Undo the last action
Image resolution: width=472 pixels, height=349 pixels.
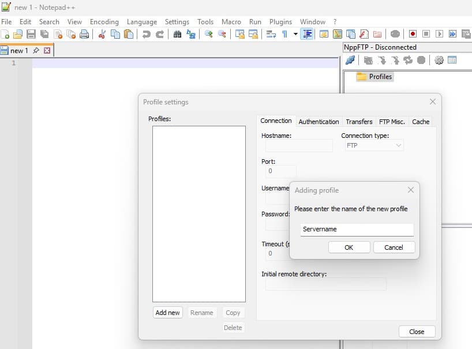coord(147,34)
